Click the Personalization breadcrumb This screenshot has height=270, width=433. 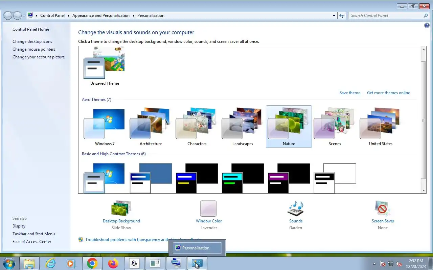coord(151,16)
